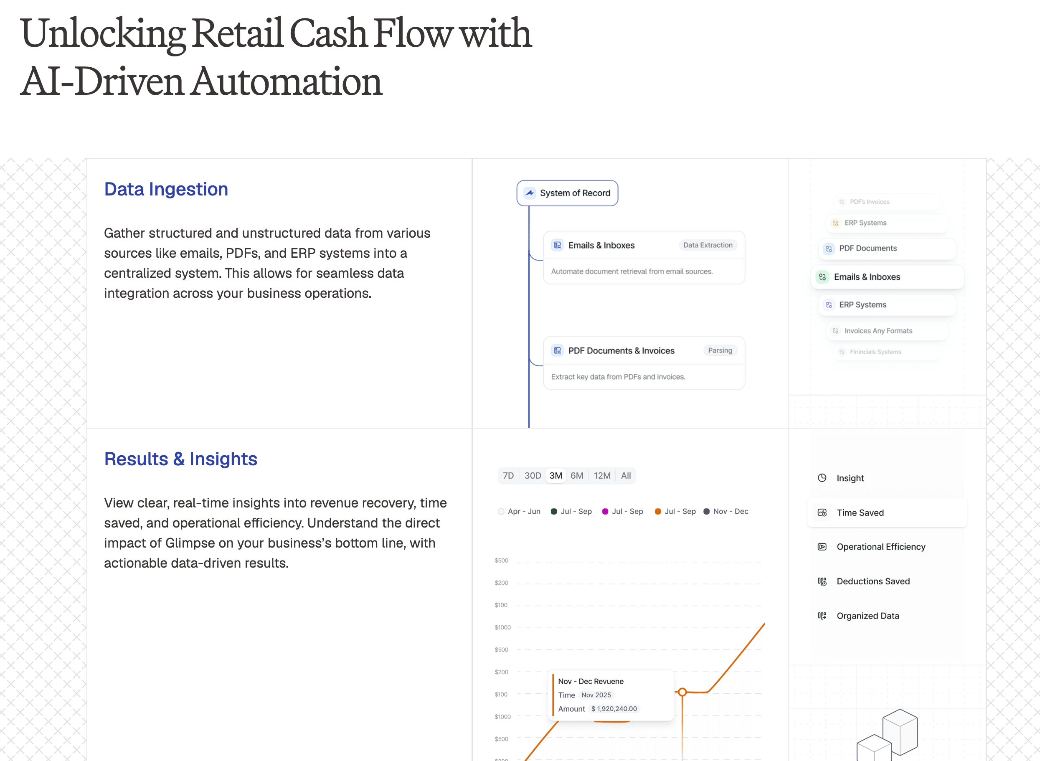
Task: Toggle the Nov - Dec legend series
Action: coord(726,511)
